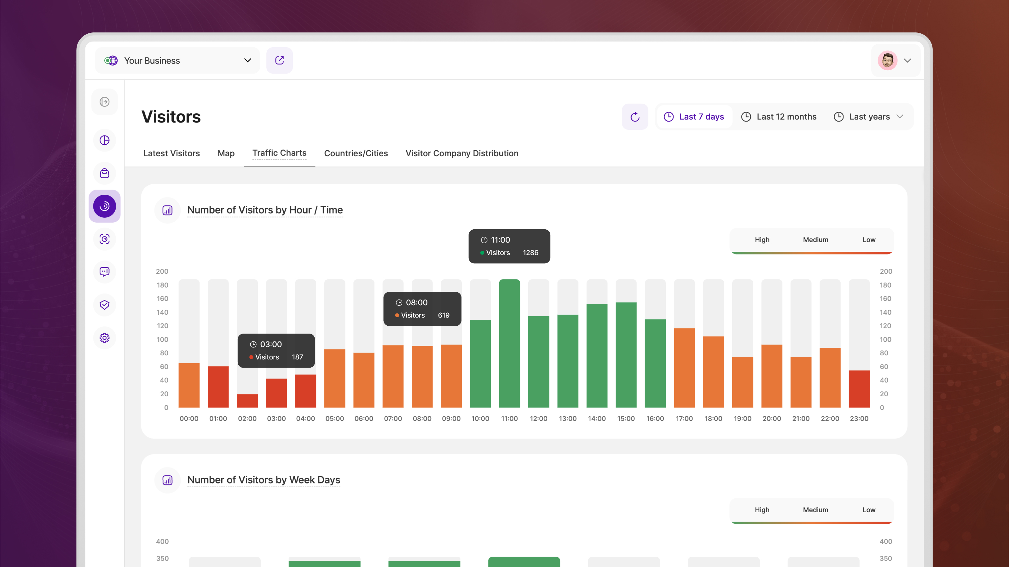Select the Last 7 days range
The width and height of the screenshot is (1009, 567).
(x=694, y=117)
